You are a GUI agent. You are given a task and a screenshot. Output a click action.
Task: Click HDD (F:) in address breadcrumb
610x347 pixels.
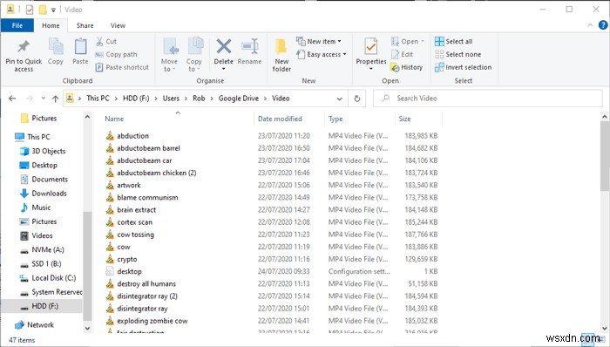136,99
